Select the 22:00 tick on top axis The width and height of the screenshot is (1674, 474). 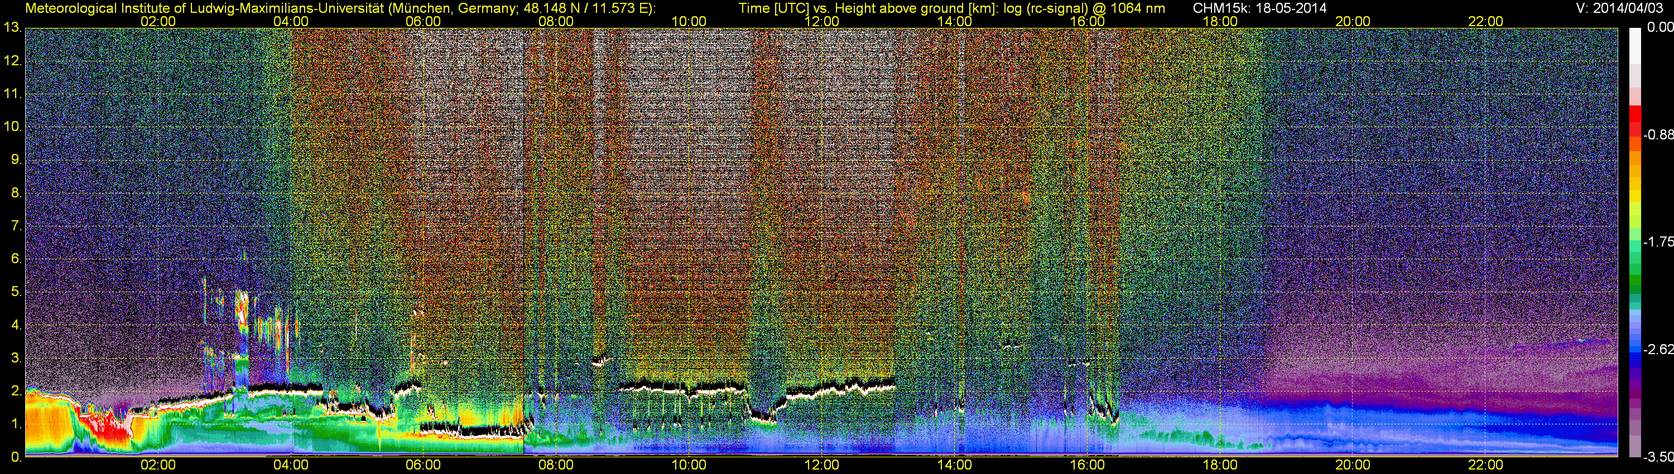[1485, 21]
